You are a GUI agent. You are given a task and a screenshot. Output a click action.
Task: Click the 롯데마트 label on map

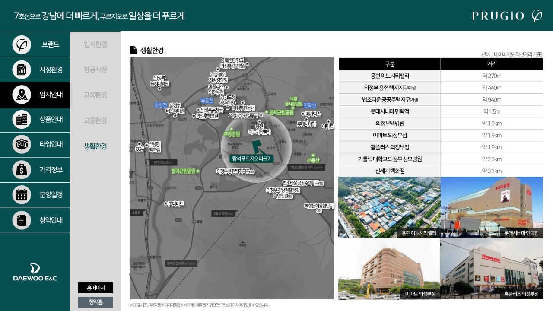pos(176,203)
